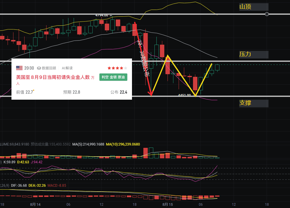Image resolution: width=290 pixels, height=208 pixels.
Task: Click the MA(10):296,239.0680 volume indicator label
Action: point(123,144)
